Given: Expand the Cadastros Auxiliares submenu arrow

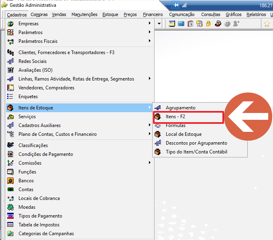Looking at the screenshot, I should point(150,125).
